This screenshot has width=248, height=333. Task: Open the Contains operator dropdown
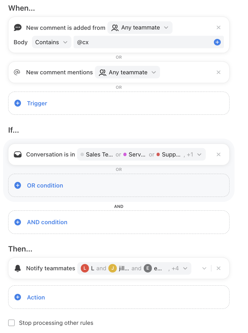coord(52,42)
